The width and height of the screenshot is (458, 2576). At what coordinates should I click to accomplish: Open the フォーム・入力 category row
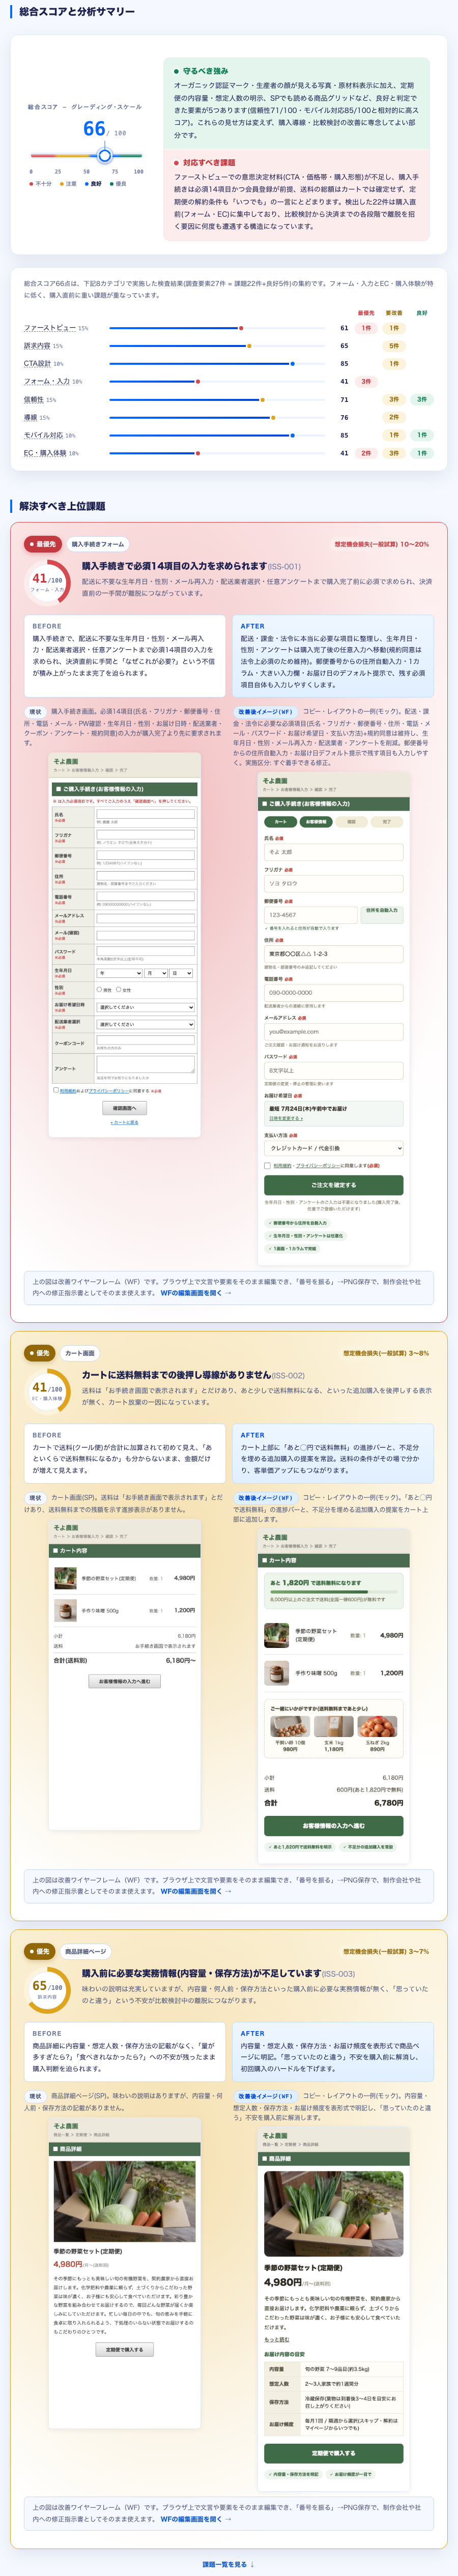point(229,381)
